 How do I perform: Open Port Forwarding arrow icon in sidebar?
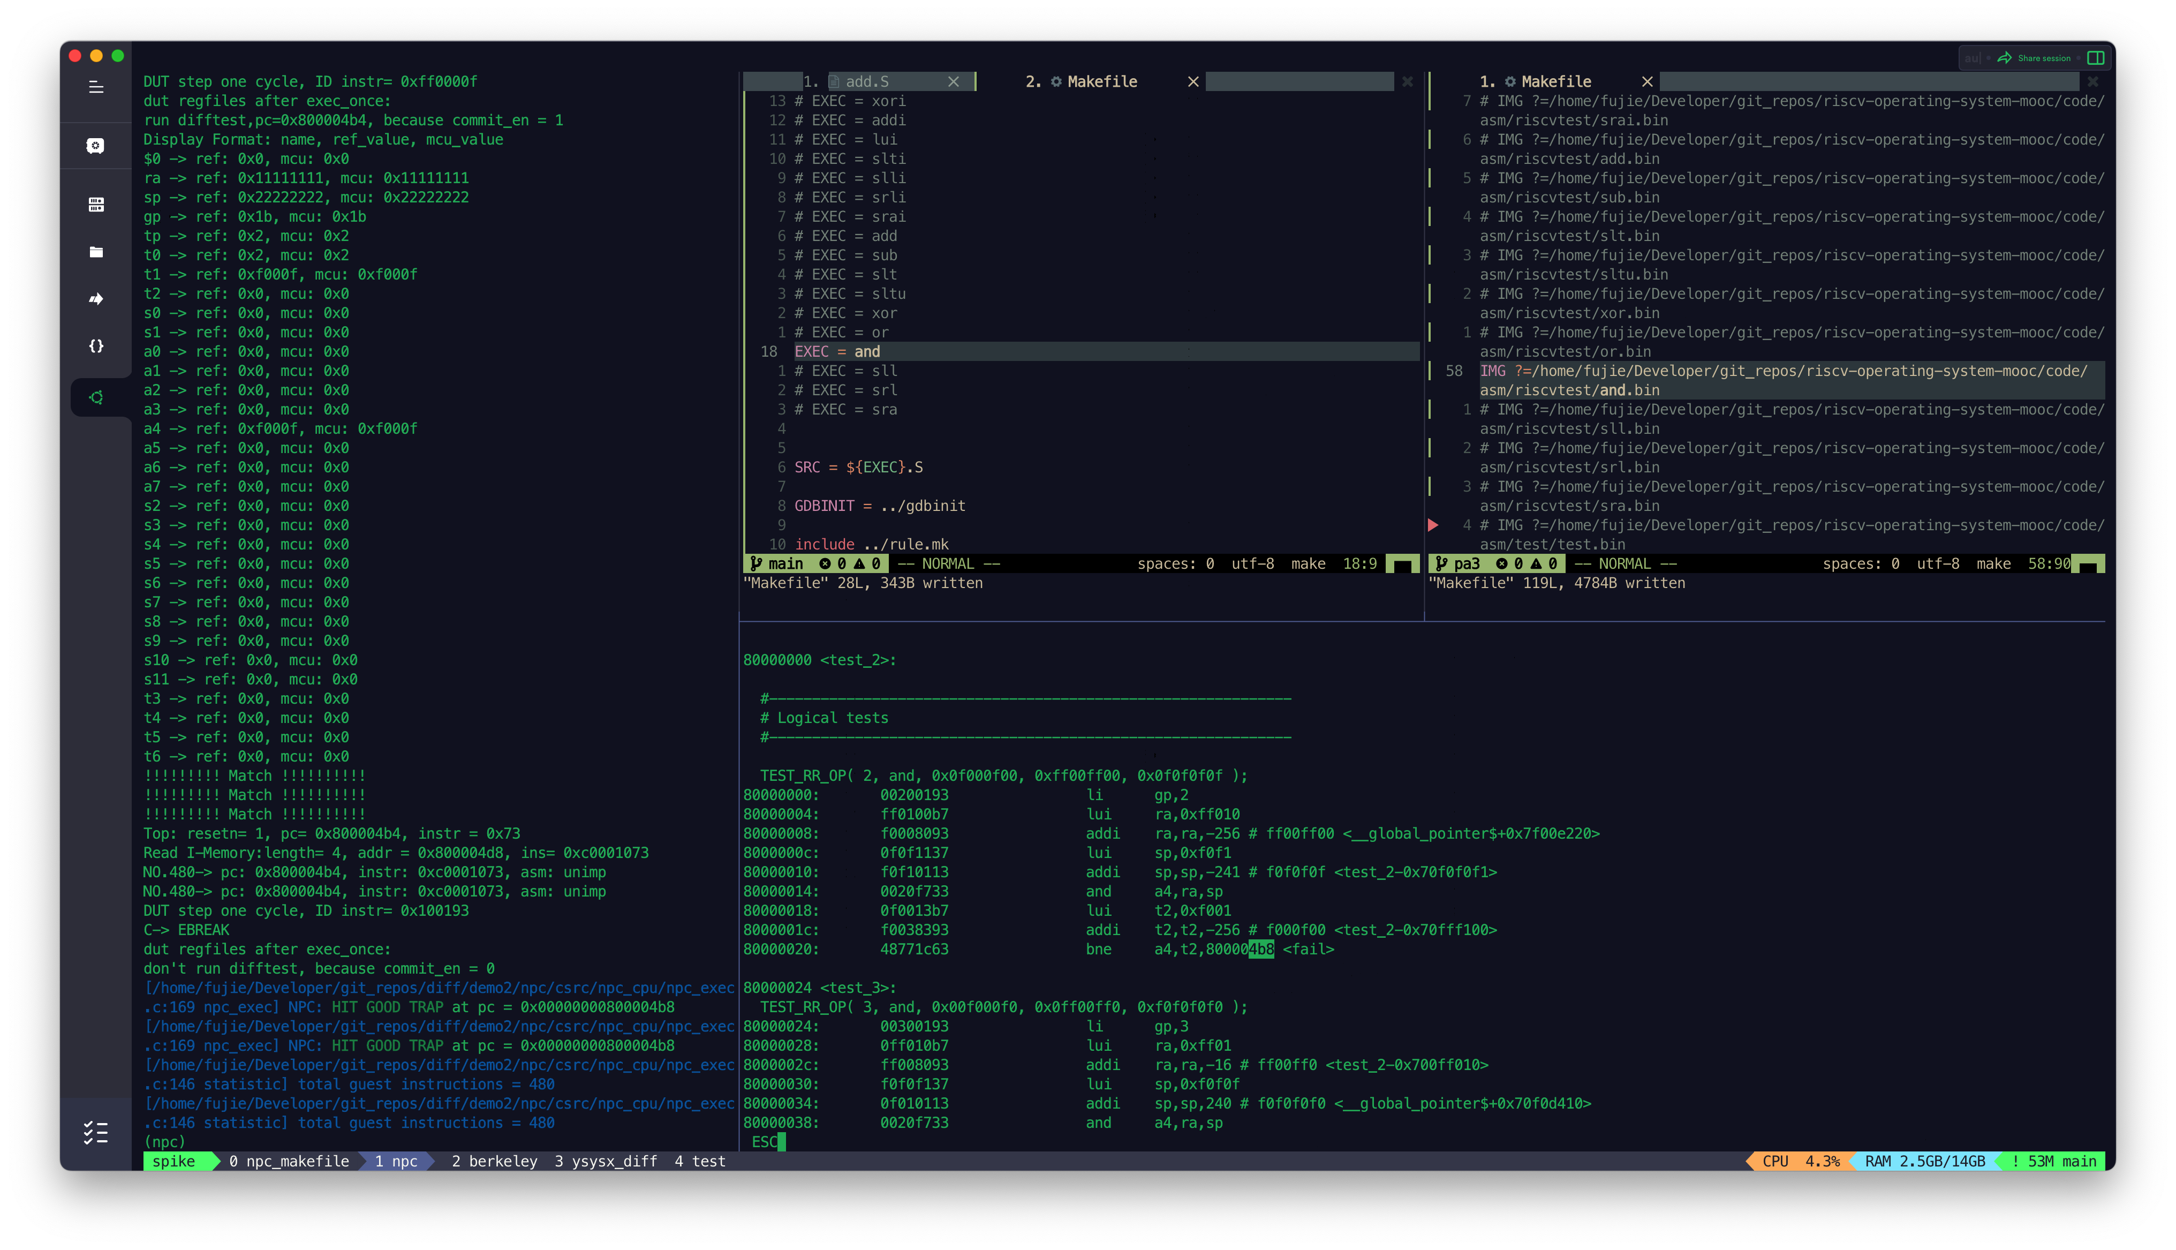[x=96, y=299]
